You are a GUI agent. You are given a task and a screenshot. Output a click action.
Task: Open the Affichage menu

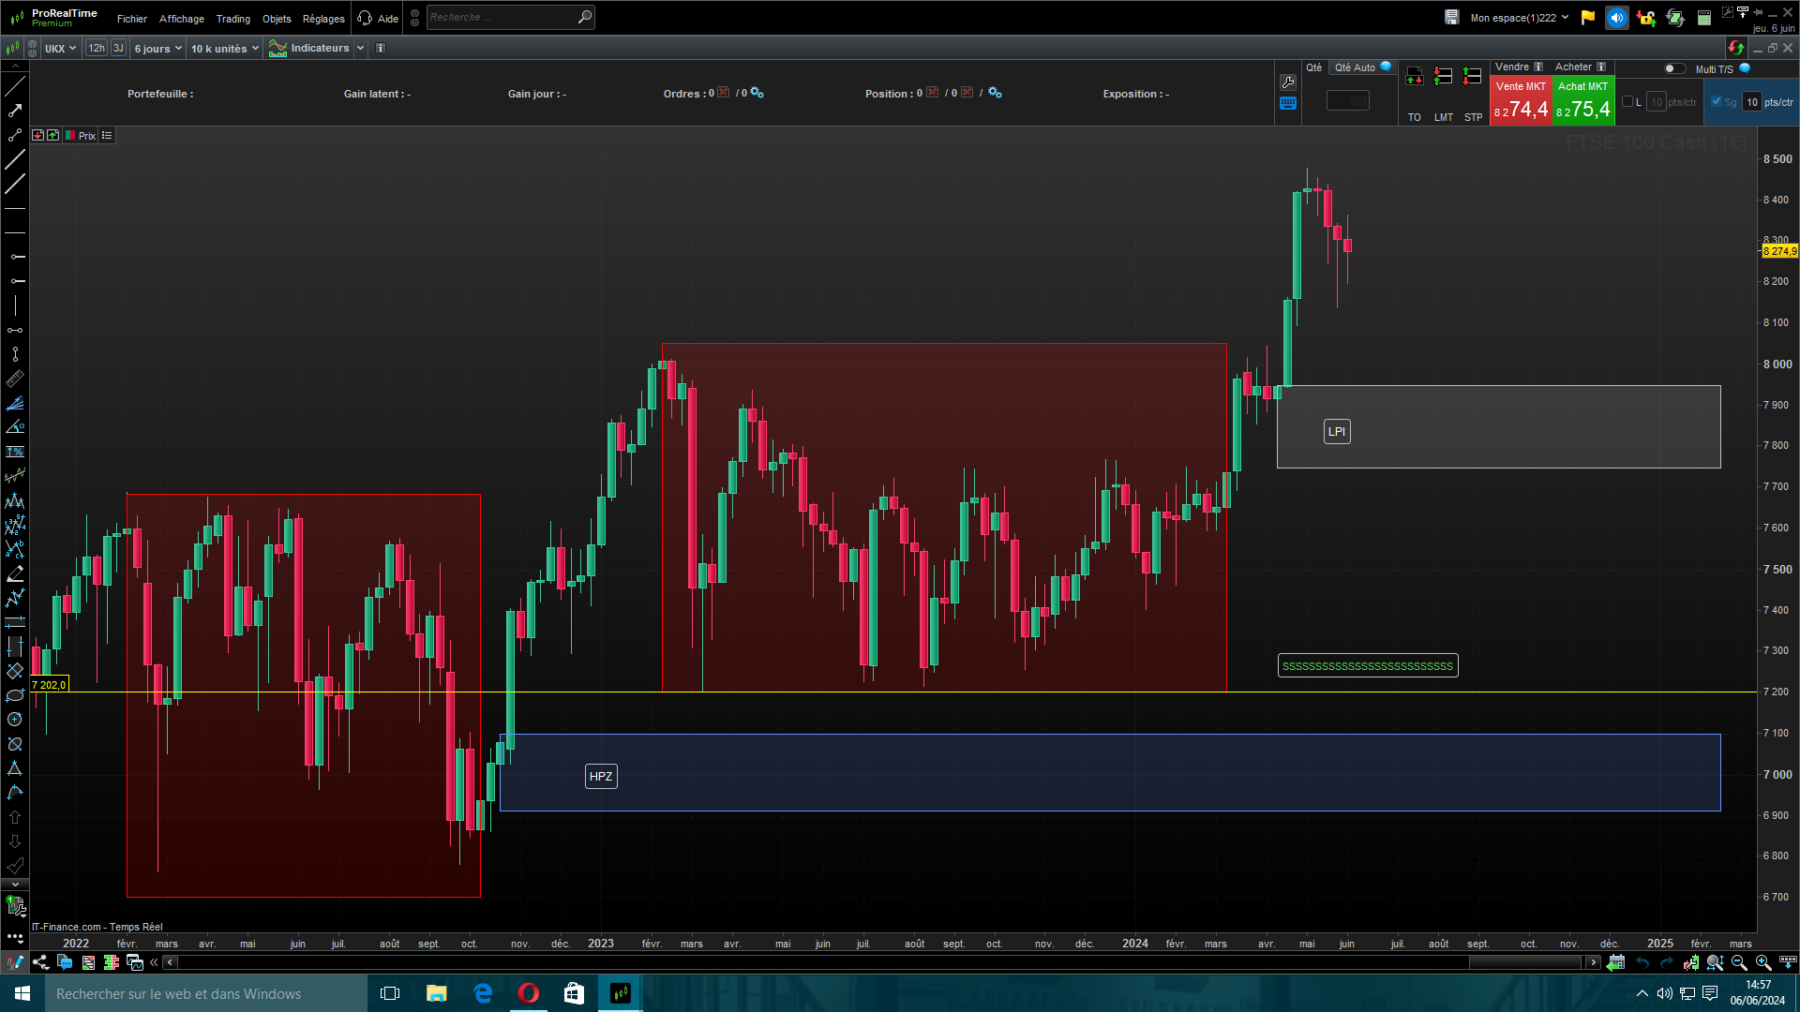181,19
